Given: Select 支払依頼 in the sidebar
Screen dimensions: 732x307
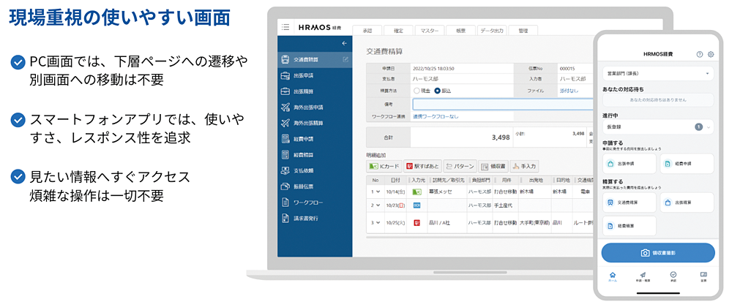Looking at the screenshot, I should (x=315, y=170).
